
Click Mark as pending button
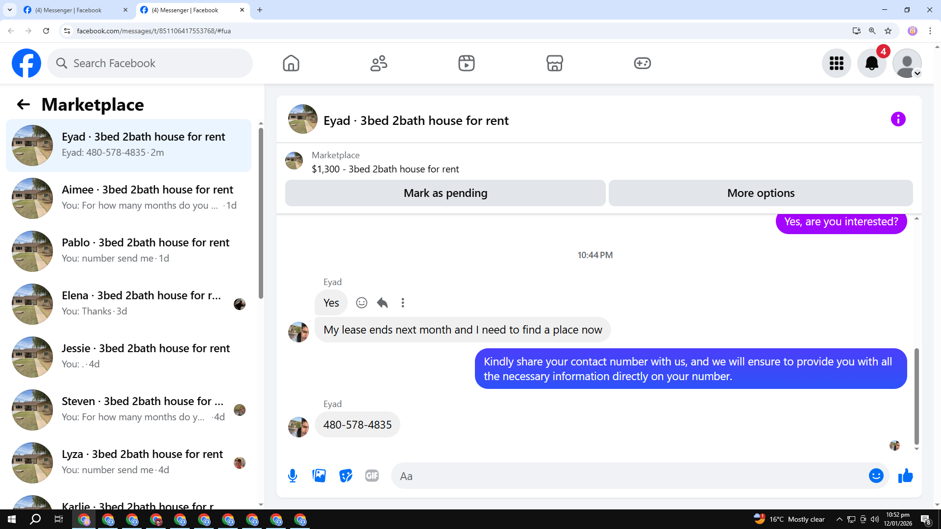(445, 193)
